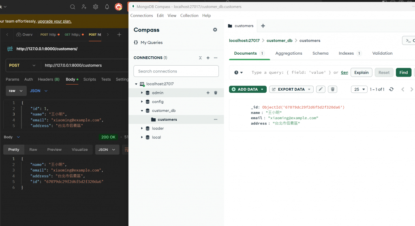Click response wrap lines icon in Postman
The image size is (415, 226).
click(126, 149)
